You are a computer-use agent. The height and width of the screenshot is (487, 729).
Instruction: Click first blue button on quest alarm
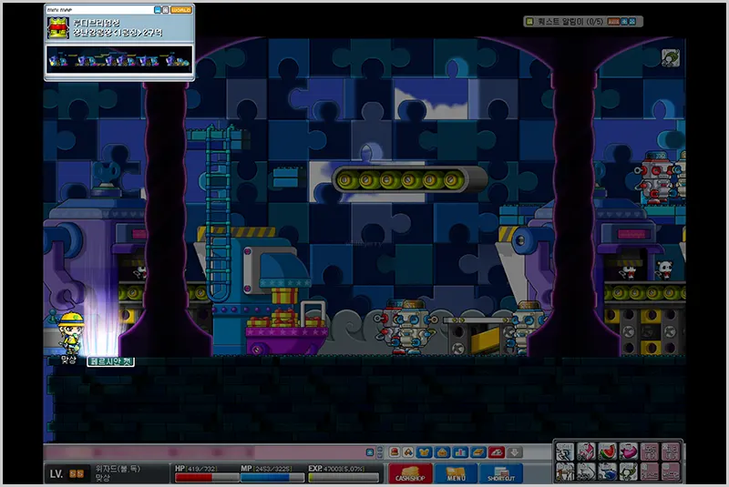[x=624, y=21]
